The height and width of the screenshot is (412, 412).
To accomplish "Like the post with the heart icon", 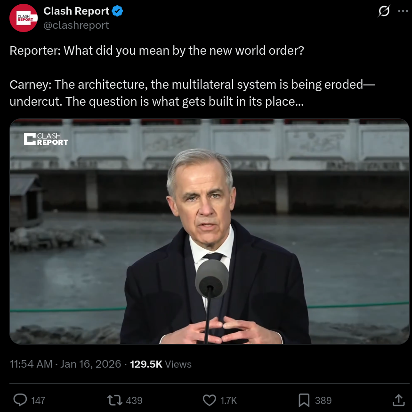I will tap(209, 400).
